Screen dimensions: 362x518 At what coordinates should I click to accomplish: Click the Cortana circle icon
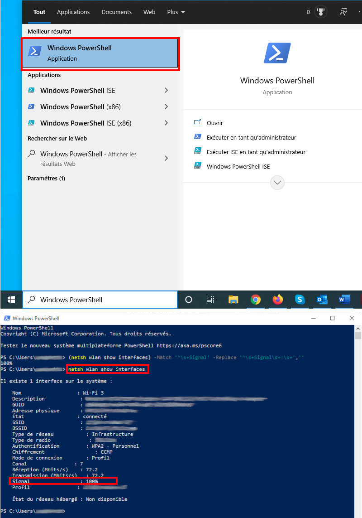click(x=189, y=300)
